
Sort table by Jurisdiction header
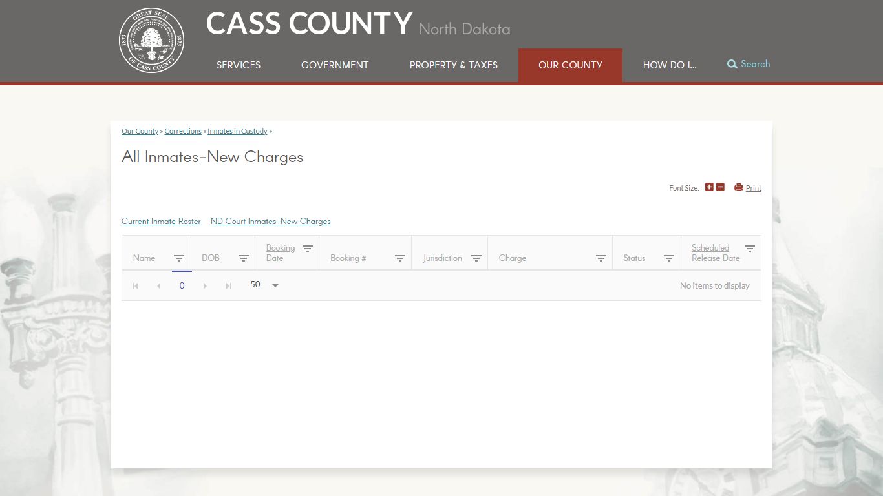pyautogui.click(x=443, y=258)
